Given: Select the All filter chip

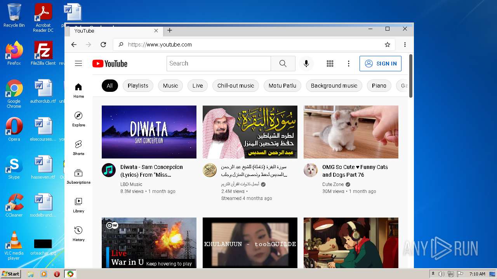Looking at the screenshot, I should (109, 86).
